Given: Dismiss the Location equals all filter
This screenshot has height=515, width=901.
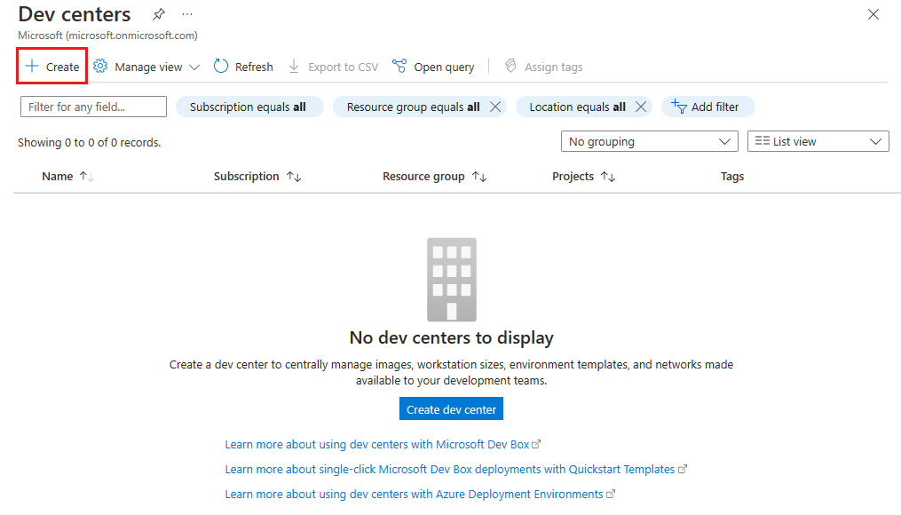Looking at the screenshot, I should 641,107.
